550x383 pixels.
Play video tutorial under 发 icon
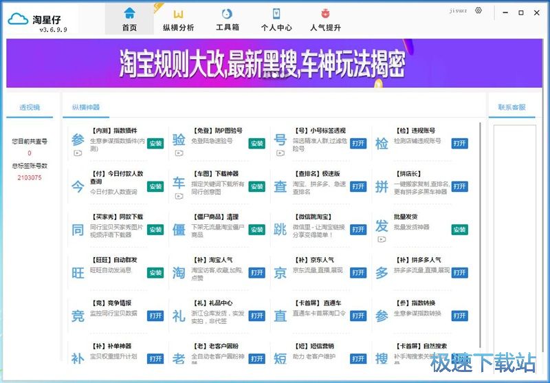(x=382, y=239)
